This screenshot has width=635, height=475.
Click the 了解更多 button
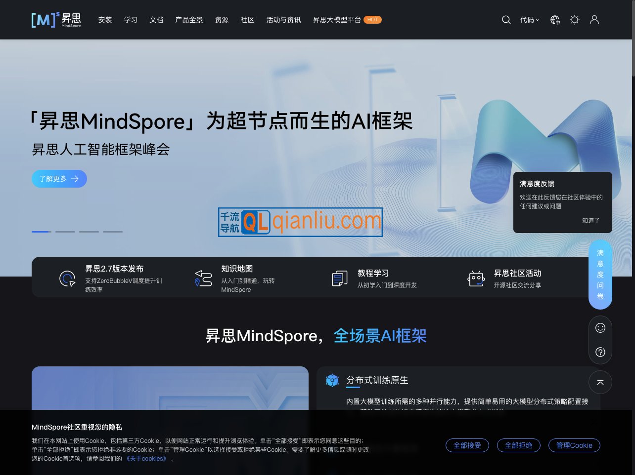pos(59,179)
